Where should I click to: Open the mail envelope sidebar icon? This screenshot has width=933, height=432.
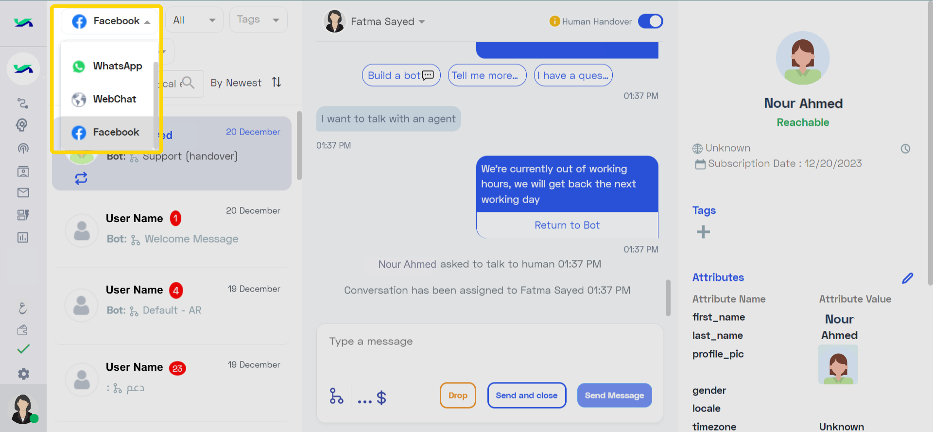(23, 193)
